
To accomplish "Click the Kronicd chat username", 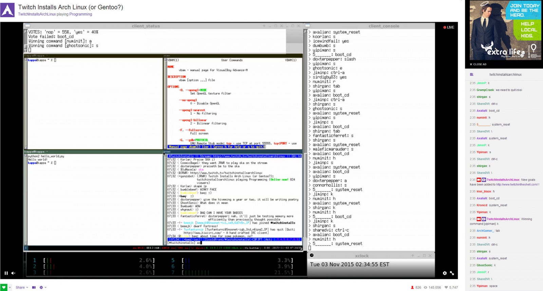I will coord(482,205).
